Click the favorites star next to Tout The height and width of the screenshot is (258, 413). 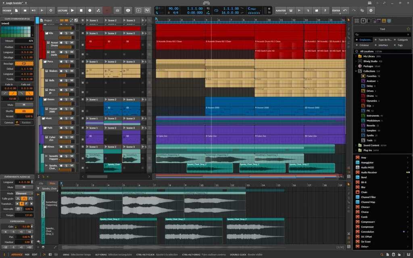[408, 29]
